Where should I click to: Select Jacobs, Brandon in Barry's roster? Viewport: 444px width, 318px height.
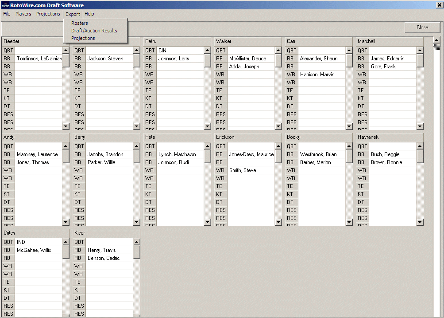pos(109,154)
